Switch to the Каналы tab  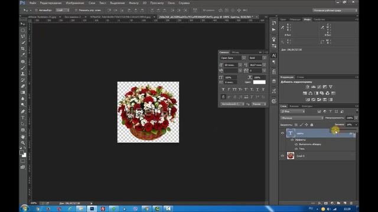[294, 106]
